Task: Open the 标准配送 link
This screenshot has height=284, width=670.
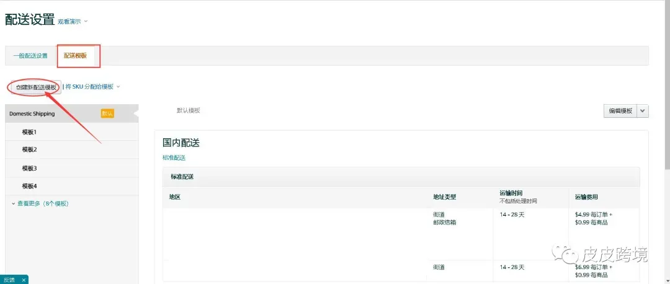Action: coord(174,158)
